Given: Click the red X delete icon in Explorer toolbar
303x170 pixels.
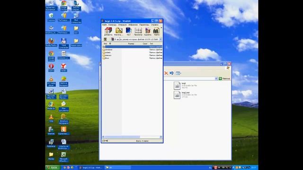Looking at the screenshot, I should [166, 73].
